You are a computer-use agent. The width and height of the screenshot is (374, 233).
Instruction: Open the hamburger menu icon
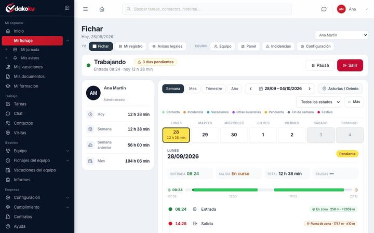pyautogui.click(x=85, y=9)
